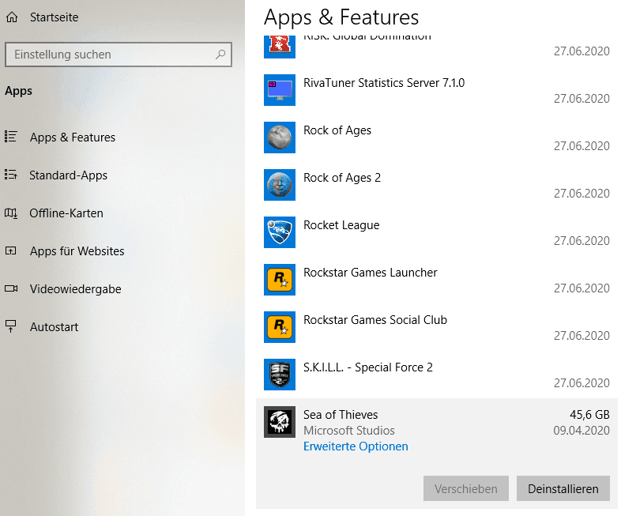Select S.K.I.L.L. - Special Force 2 name

coord(368,367)
